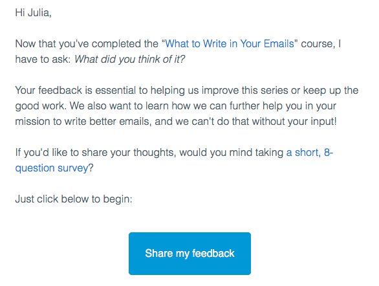Click the "Share my feedback" button

click(x=189, y=254)
